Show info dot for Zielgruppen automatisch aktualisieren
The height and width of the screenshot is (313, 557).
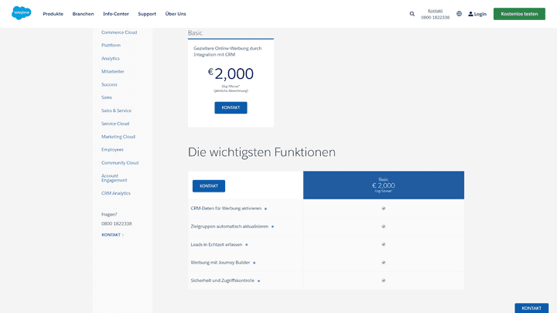(x=272, y=226)
